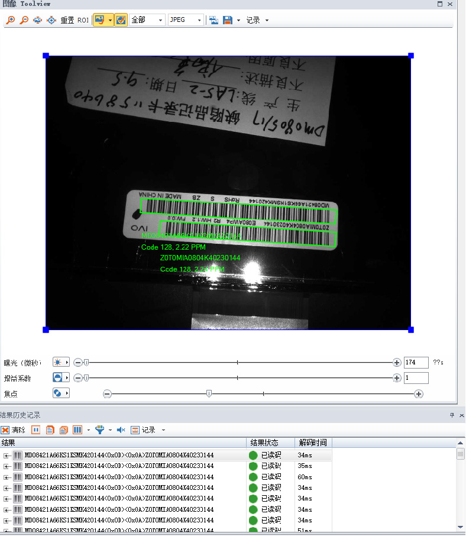Clear results with the 清除 button
The image size is (466, 536).
pos(14,430)
